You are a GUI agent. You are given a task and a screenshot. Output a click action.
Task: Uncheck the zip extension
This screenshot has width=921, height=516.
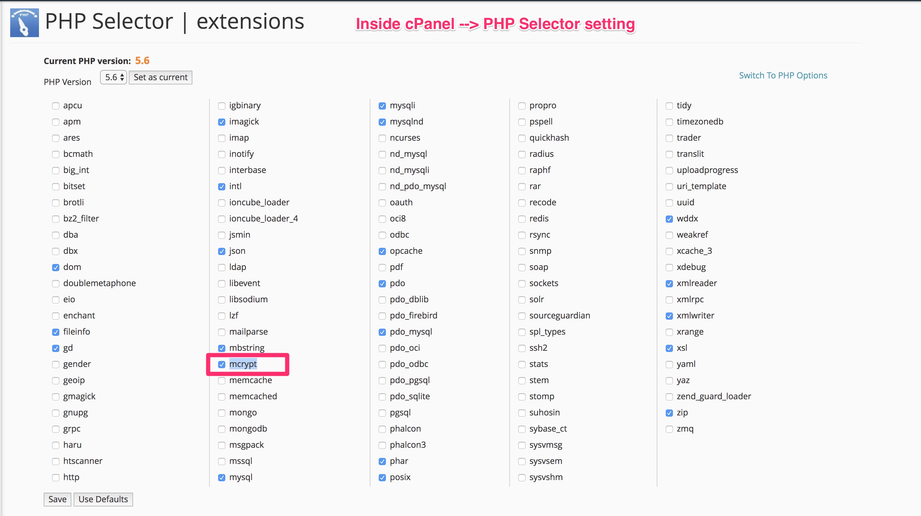669,413
